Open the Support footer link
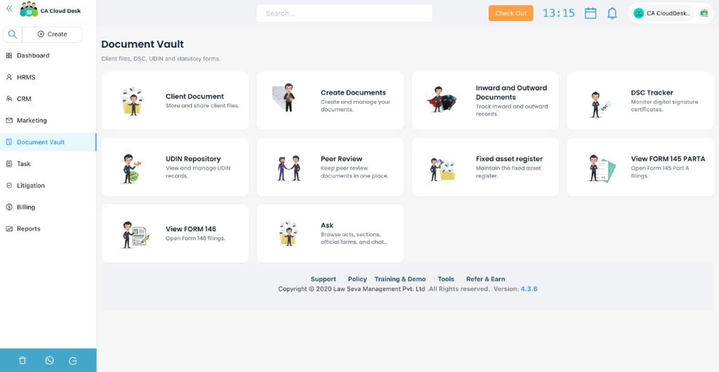The height and width of the screenshot is (372, 719). pos(323,279)
